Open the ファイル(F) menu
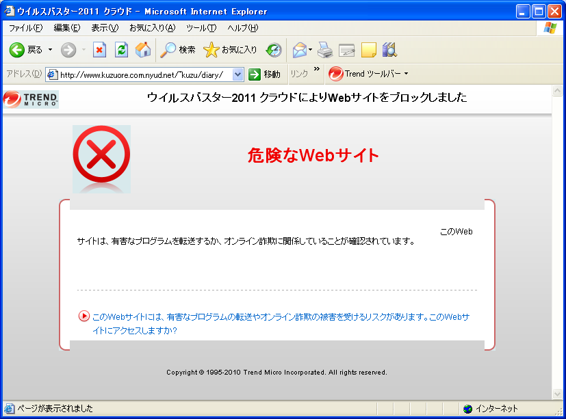 (25, 28)
